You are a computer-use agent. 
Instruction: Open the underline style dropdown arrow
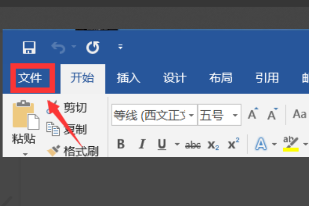(x=177, y=144)
